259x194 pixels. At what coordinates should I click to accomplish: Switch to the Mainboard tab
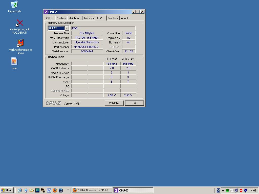click(x=75, y=18)
